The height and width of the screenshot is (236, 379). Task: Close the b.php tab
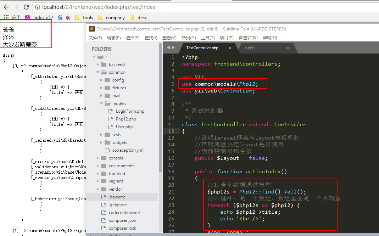click(x=288, y=48)
